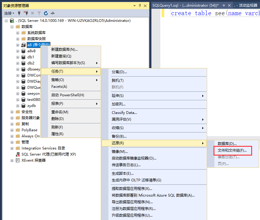The height and width of the screenshot is (220, 260).
Task: Collapse the 数据库 folder node
Action: pyautogui.click(x=12, y=27)
